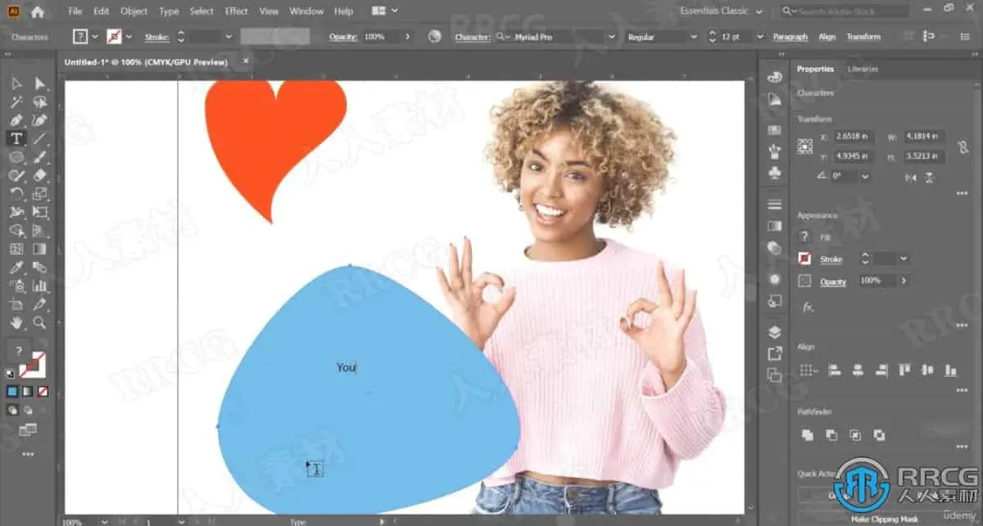
Task: Open the Window menu
Action: tap(306, 11)
